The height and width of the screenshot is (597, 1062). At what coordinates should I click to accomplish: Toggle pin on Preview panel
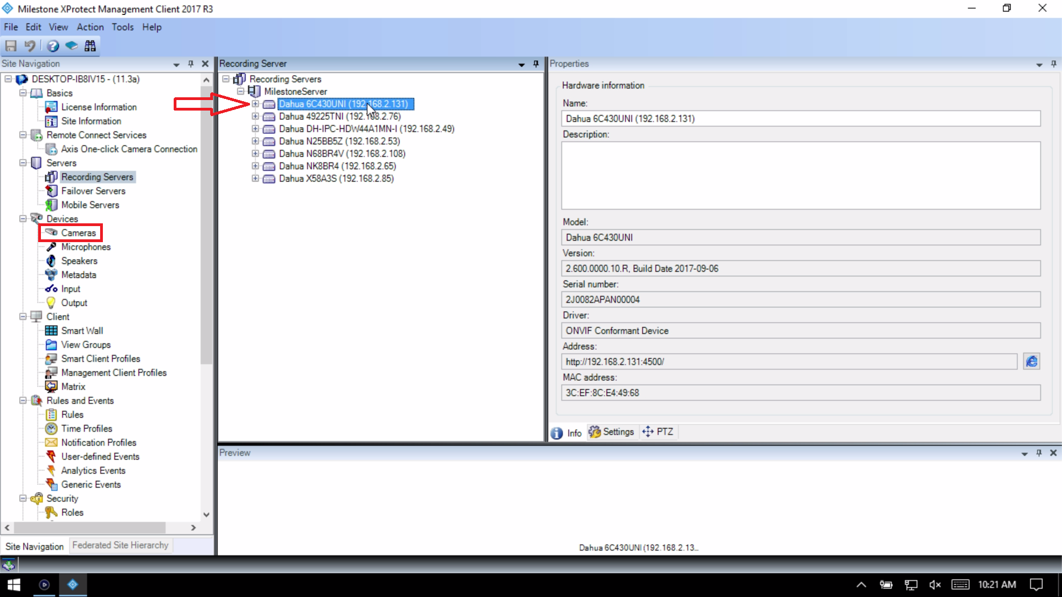[1039, 453]
